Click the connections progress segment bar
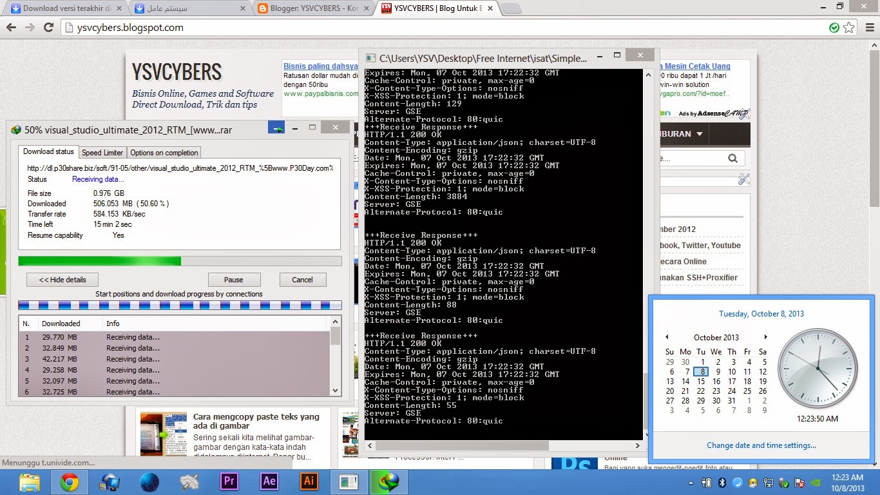This screenshot has width=880, height=495. tap(180, 306)
